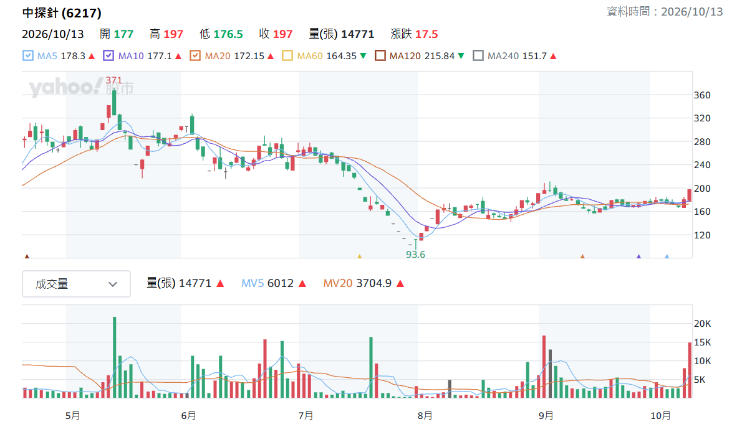Click the closing price 收 197

276,34
